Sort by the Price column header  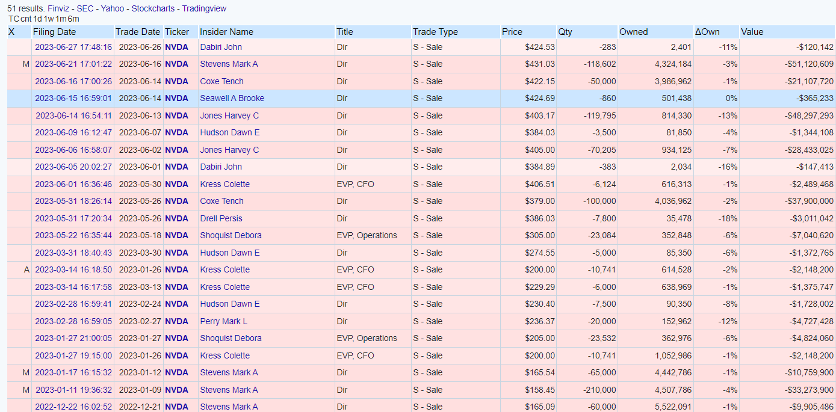[512, 32]
